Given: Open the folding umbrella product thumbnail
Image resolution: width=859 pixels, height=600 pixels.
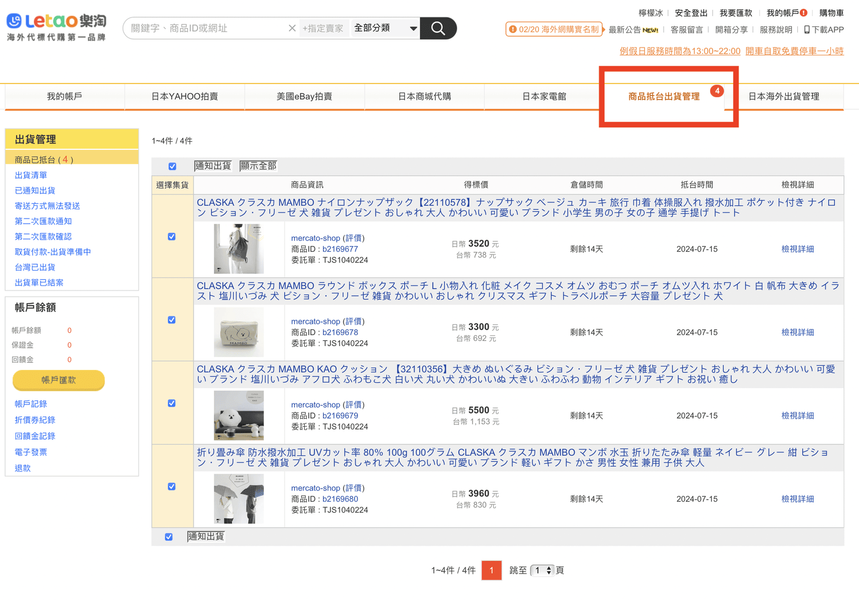Looking at the screenshot, I should pos(239,499).
